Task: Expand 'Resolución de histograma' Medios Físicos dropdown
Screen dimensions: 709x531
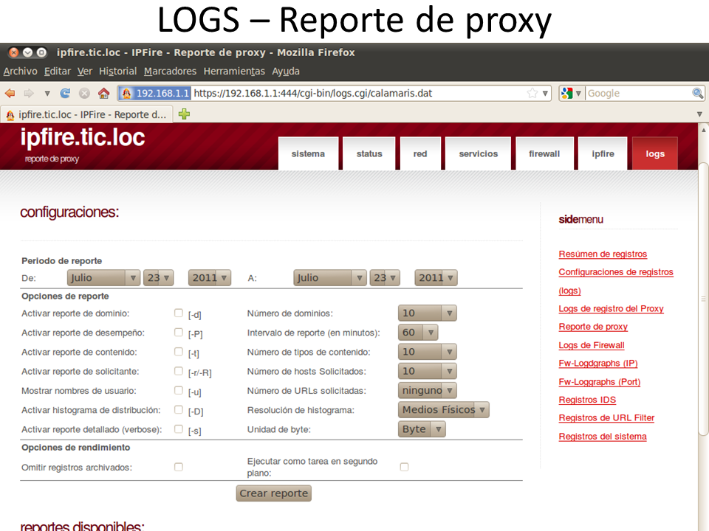Action: 443,410
